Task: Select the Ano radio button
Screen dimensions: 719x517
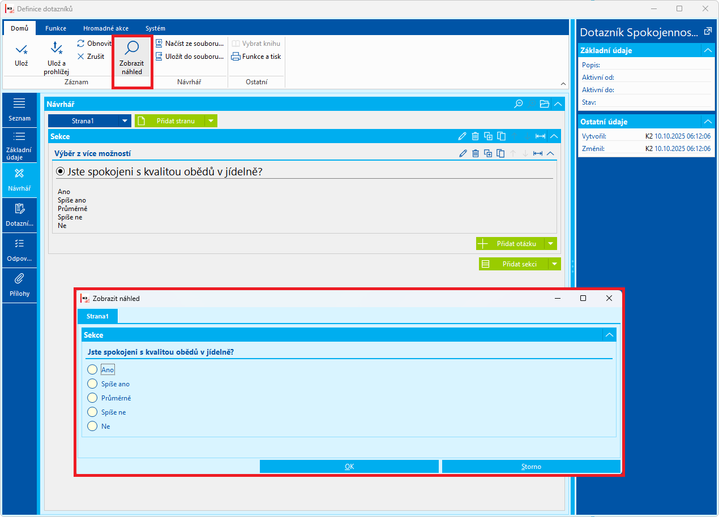Action: click(92, 369)
